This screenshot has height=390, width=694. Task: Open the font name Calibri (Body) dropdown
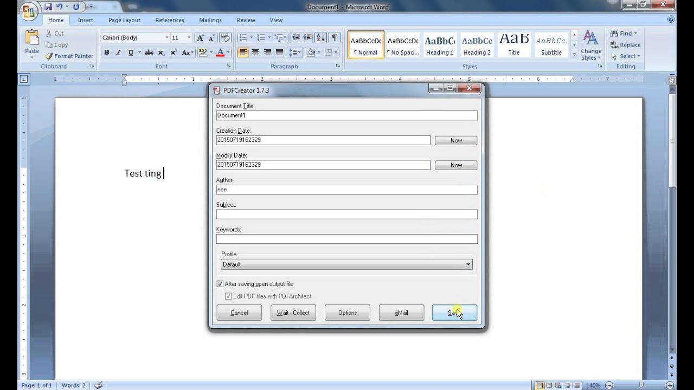[x=167, y=38]
